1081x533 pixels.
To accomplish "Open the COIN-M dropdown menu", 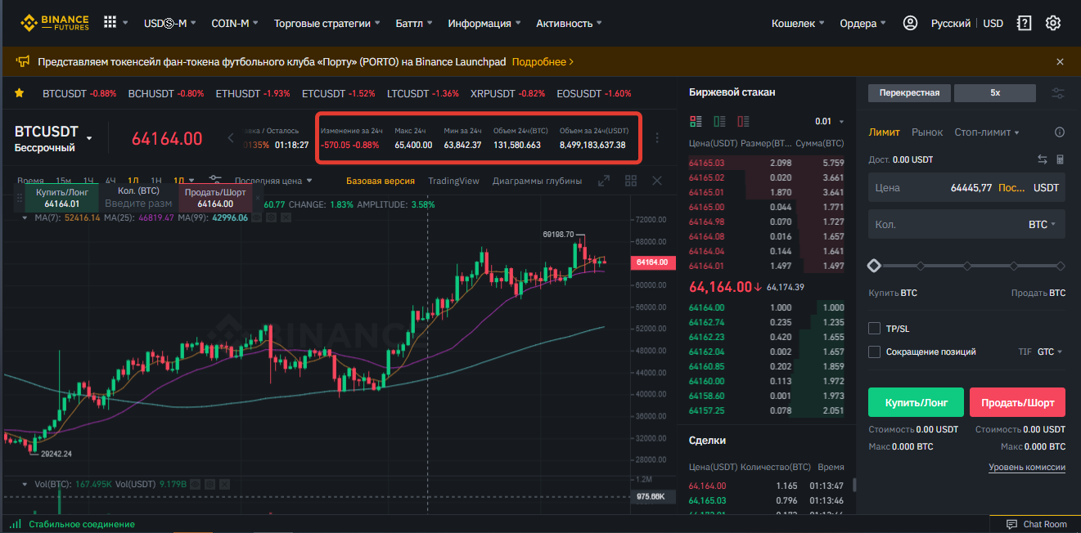I will (x=234, y=23).
